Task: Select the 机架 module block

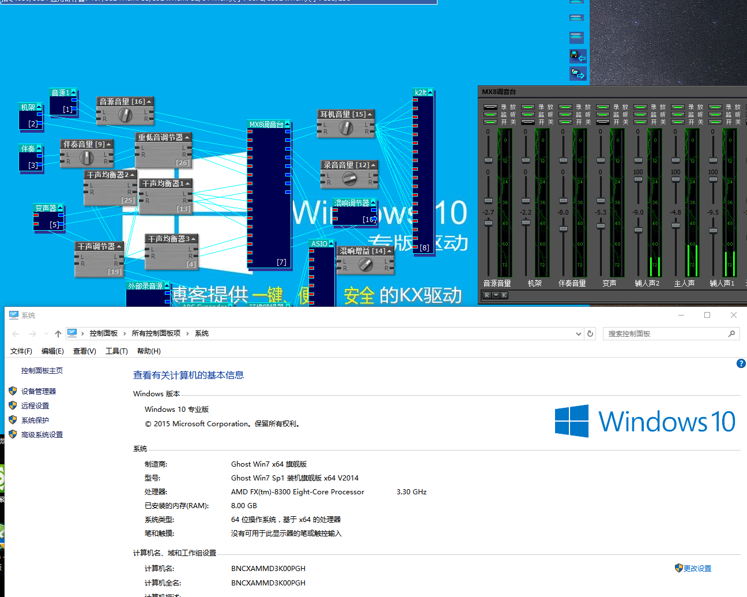Action: click(x=31, y=117)
